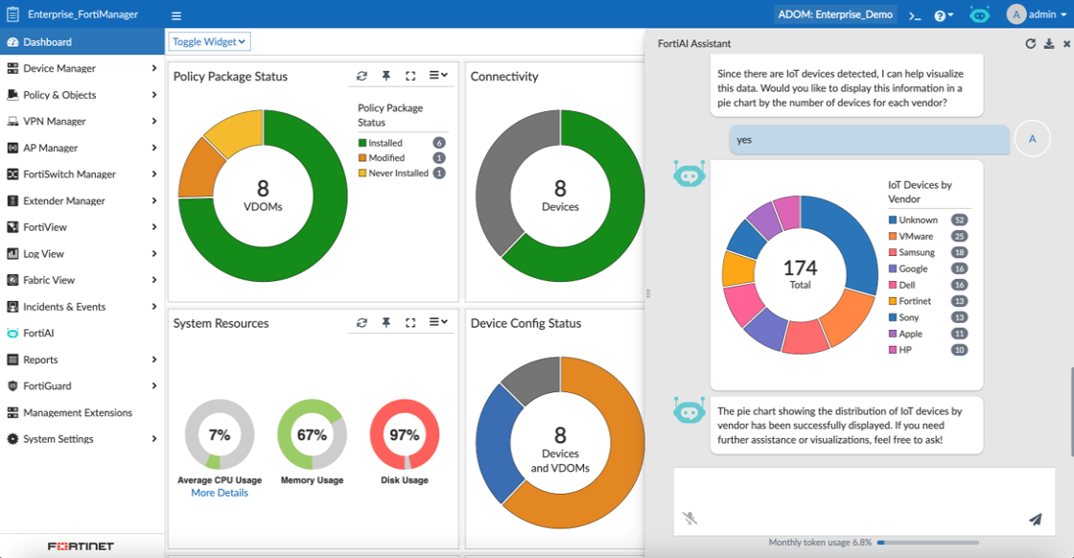Download the FortiAI Assistant conversation
The image size is (1074, 558).
pos(1049,44)
